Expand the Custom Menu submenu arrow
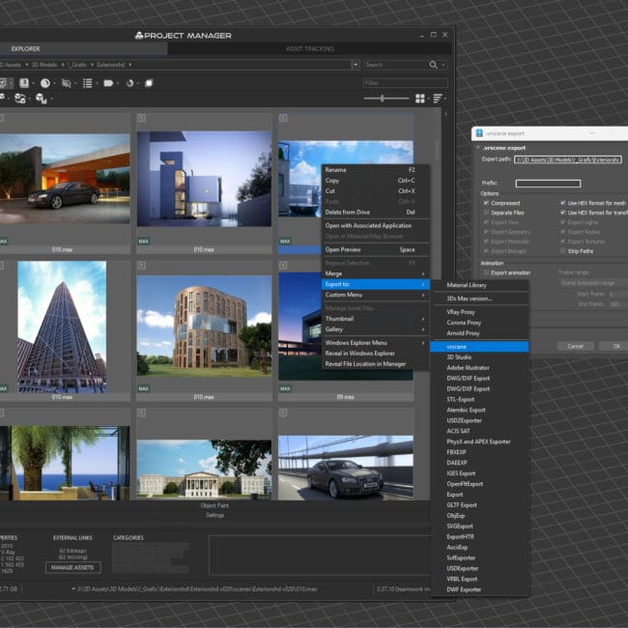Image resolution: width=628 pixels, height=628 pixels. click(x=423, y=296)
